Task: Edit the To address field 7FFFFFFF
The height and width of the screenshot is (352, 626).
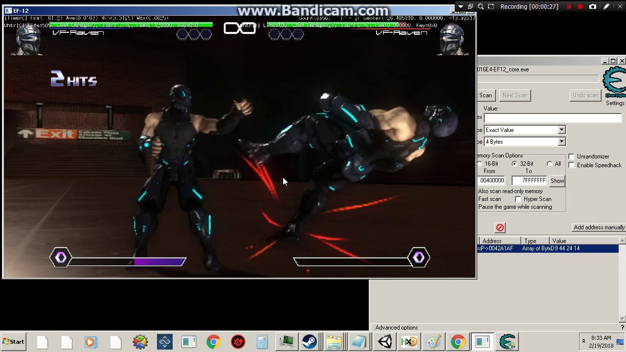Action: (x=529, y=180)
